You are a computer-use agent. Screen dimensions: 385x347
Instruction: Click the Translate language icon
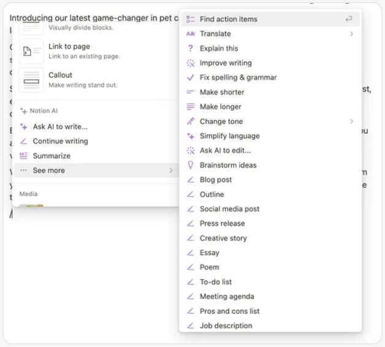coord(190,34)
